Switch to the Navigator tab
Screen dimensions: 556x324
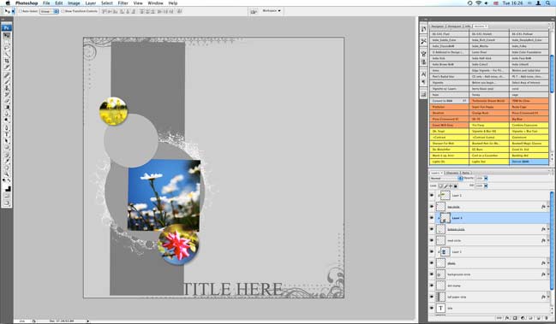tap(438, 27)
